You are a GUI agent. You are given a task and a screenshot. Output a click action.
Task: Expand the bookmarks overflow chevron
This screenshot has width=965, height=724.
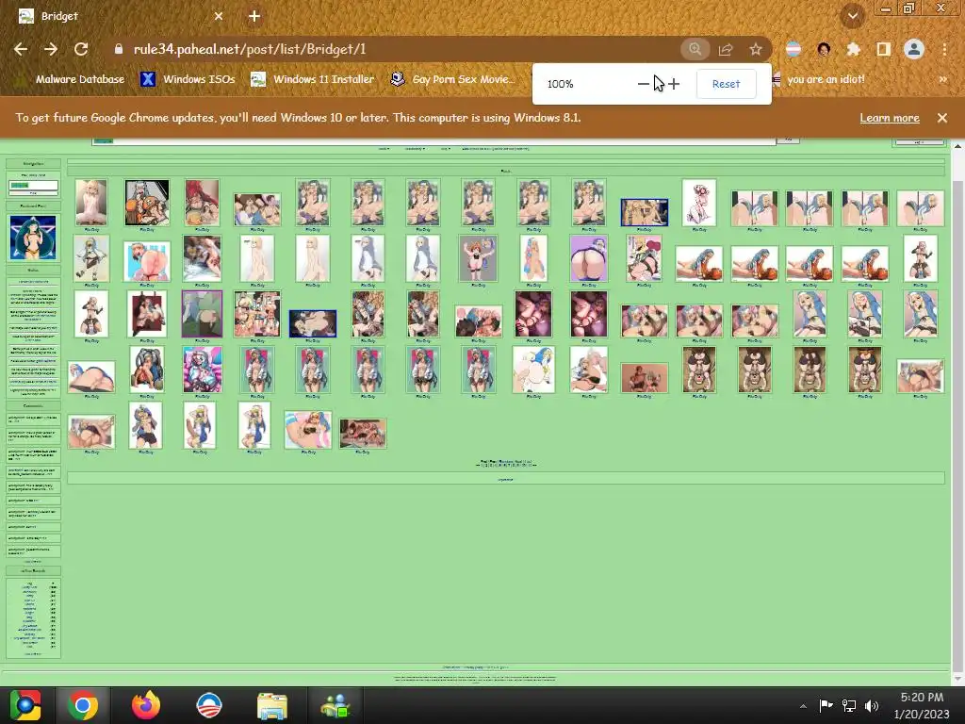pos(942,79)
